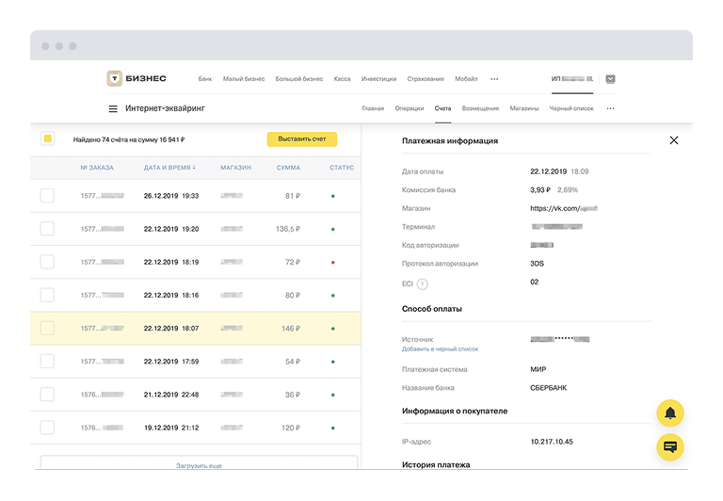Open the yellow chat message button
723x501 pixels.
[x=670, y=446]
